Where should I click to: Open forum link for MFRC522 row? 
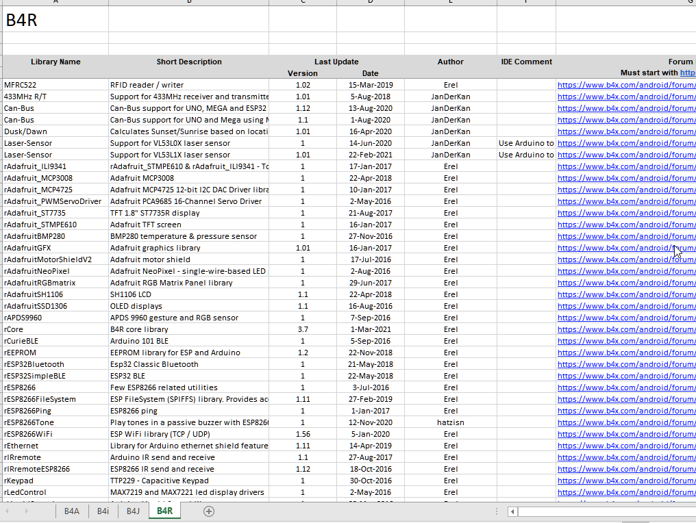tap(626, 85)
